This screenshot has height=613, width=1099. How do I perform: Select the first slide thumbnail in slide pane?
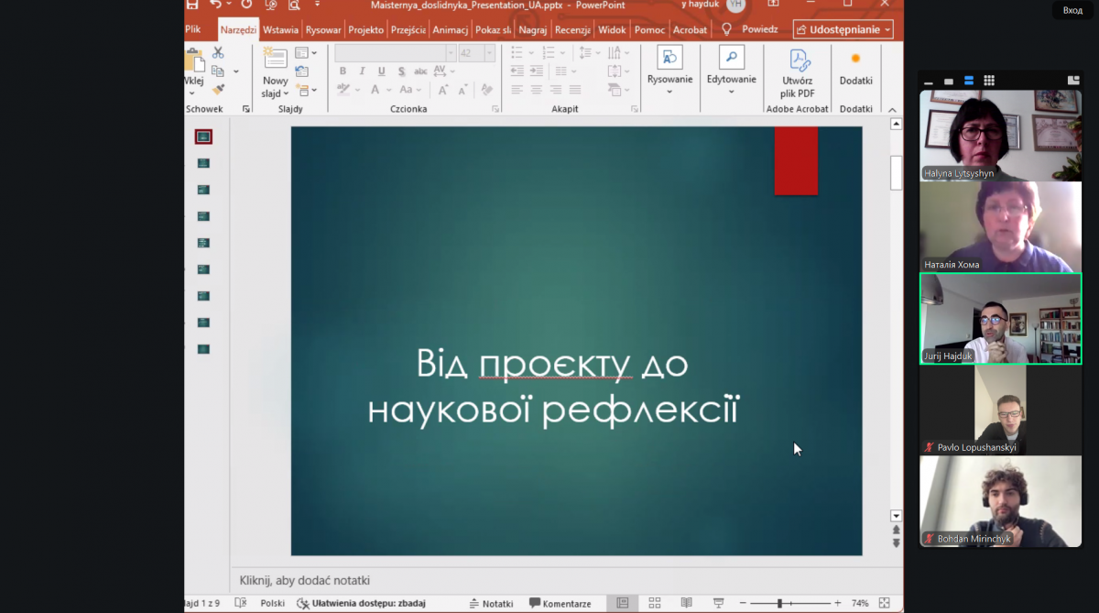(x=203, y=135)
